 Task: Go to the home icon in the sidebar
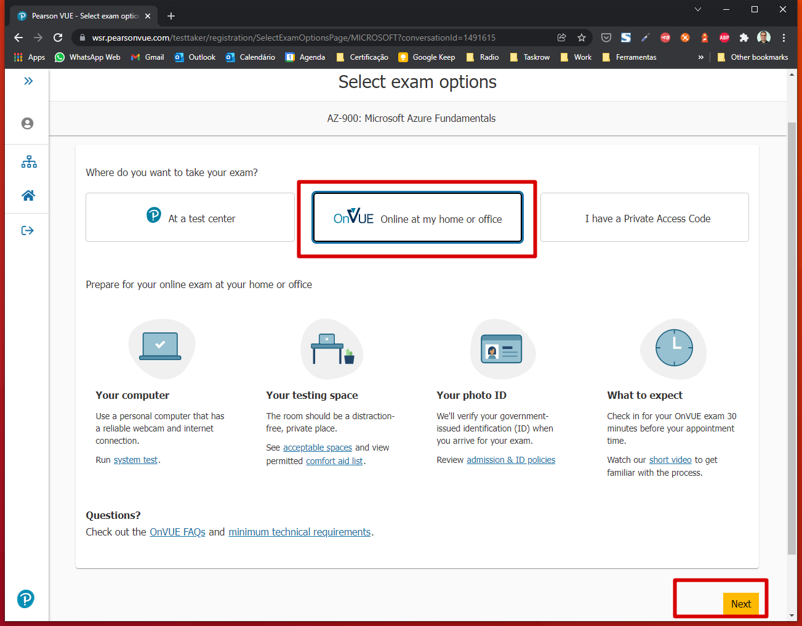tap(28, 196)
